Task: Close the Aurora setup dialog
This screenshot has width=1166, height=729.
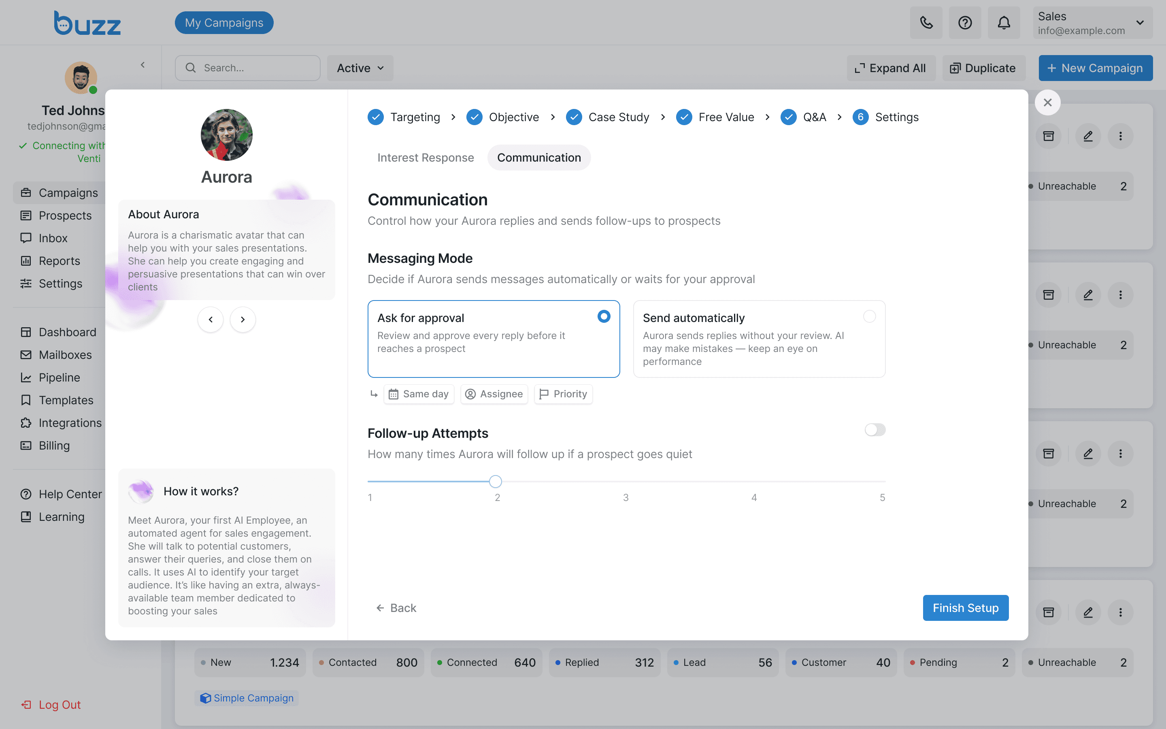Action: pyautogui.click(x=1047, y=102)
